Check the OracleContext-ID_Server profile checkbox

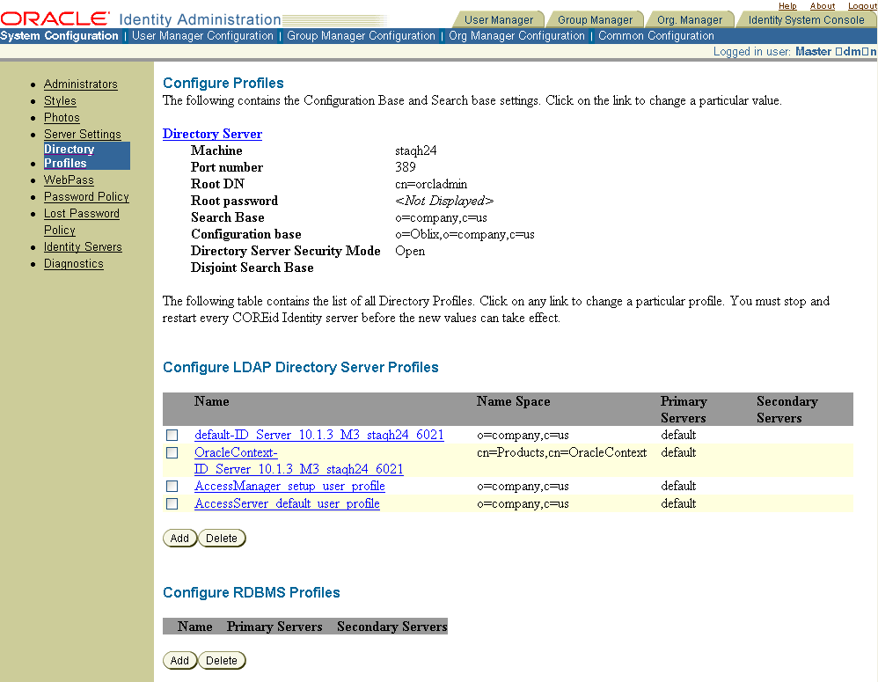pyautogui.click(x=172, y=452)
